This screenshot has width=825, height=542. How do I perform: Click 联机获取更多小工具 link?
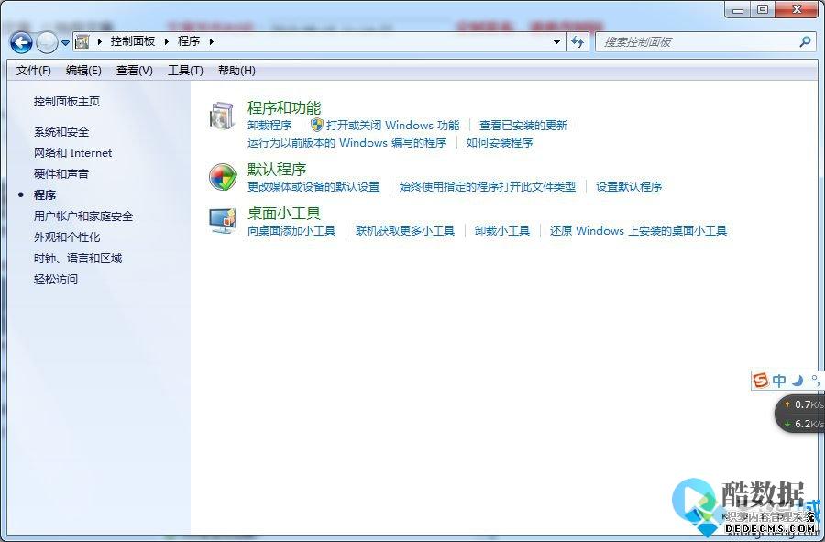405,230
